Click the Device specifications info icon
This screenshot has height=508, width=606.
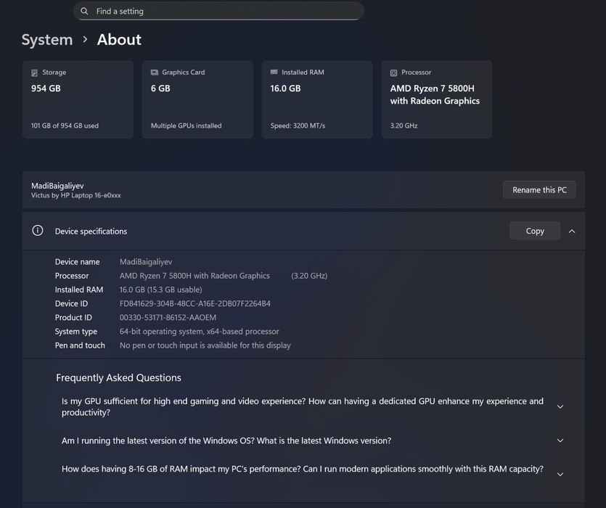38,231
